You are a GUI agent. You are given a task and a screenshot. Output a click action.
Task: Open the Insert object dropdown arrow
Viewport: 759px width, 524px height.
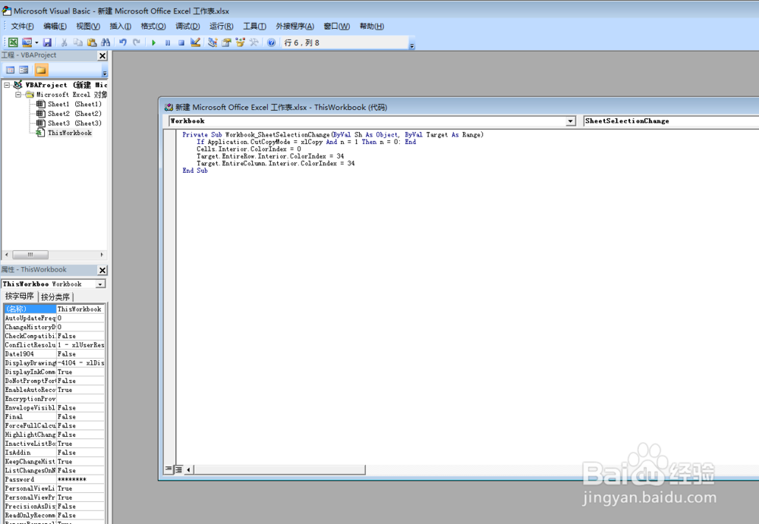coord(36,42)
